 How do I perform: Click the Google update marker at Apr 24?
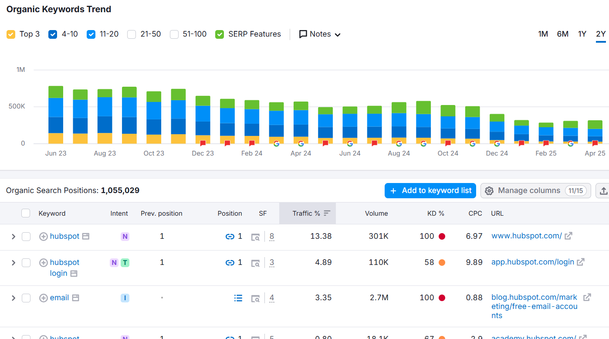(301, 143)
